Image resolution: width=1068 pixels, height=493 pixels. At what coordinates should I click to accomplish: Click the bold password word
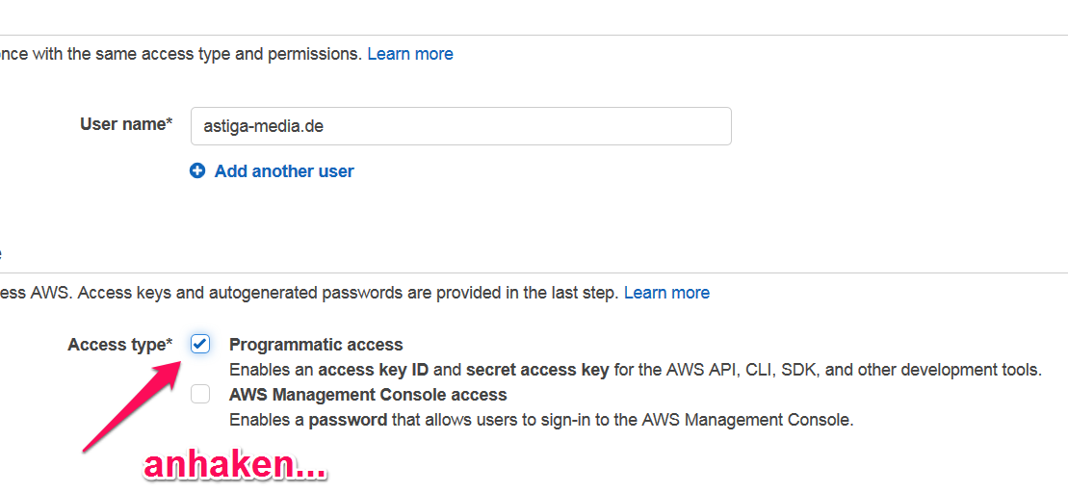click(x=349, y=420)
